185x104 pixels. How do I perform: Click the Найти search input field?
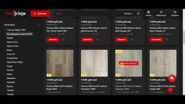tap(88, 14)
